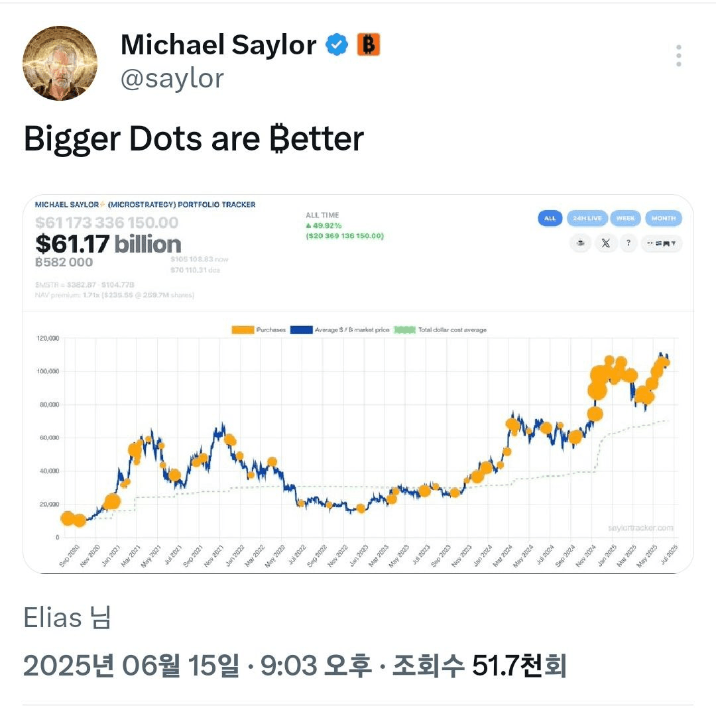
Task: Select the ALL time range tab
Action: [x=550, y=218]
